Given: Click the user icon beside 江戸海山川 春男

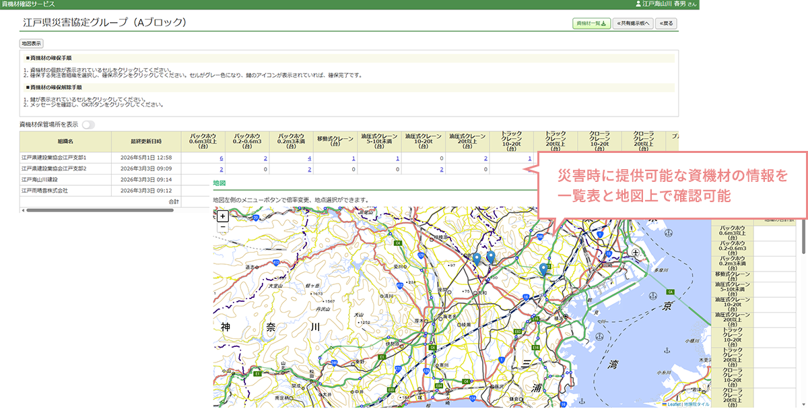Looking at the screenshot, I should [638, 4].
